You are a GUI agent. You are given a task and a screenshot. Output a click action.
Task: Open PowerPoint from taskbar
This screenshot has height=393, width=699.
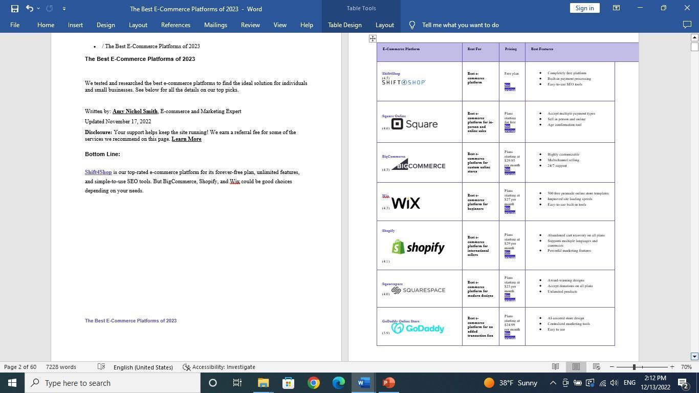coord(388,383)
